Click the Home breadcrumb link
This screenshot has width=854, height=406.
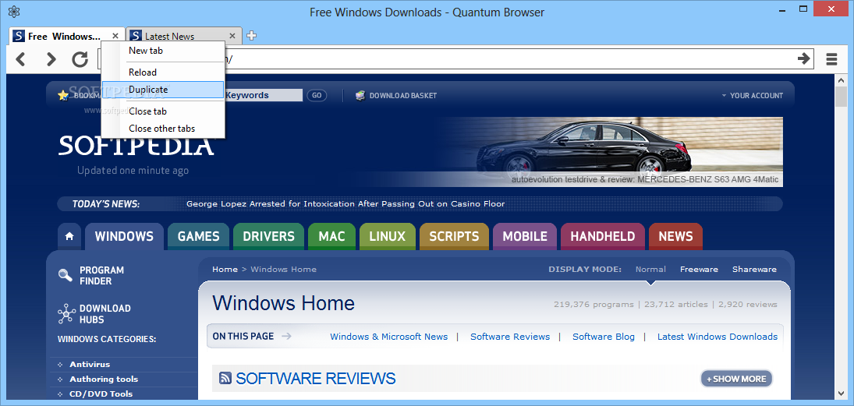tap(225, 270)
